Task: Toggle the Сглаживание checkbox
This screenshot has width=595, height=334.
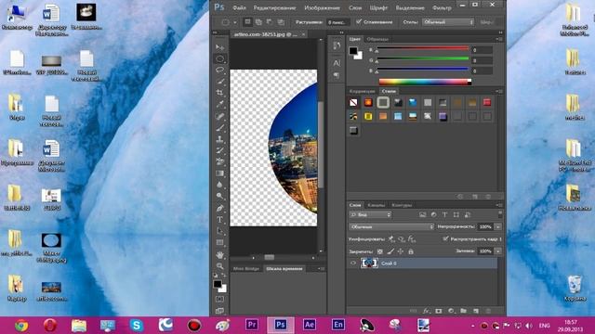Action: coord(359,22)
